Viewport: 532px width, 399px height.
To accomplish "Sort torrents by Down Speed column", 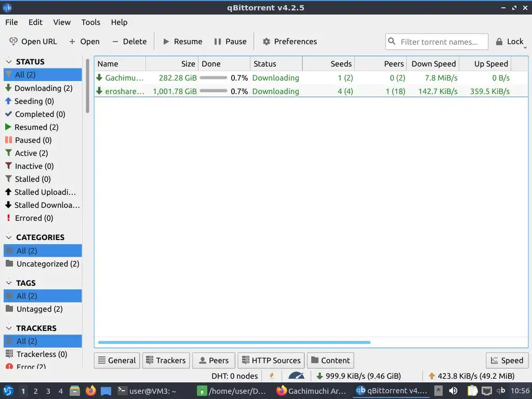I will (x=433, y=64).
